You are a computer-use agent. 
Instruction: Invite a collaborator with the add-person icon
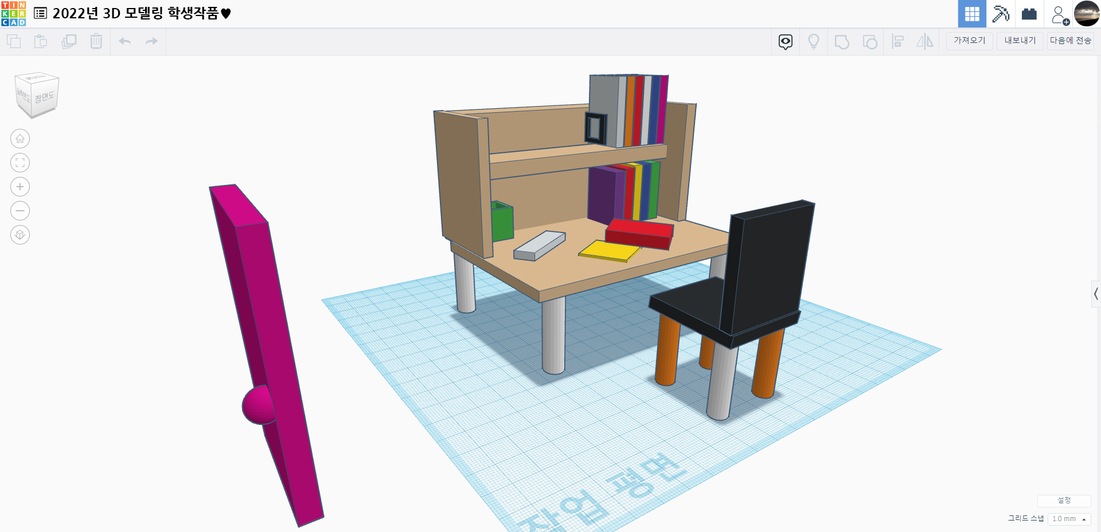pos(1060,14)
